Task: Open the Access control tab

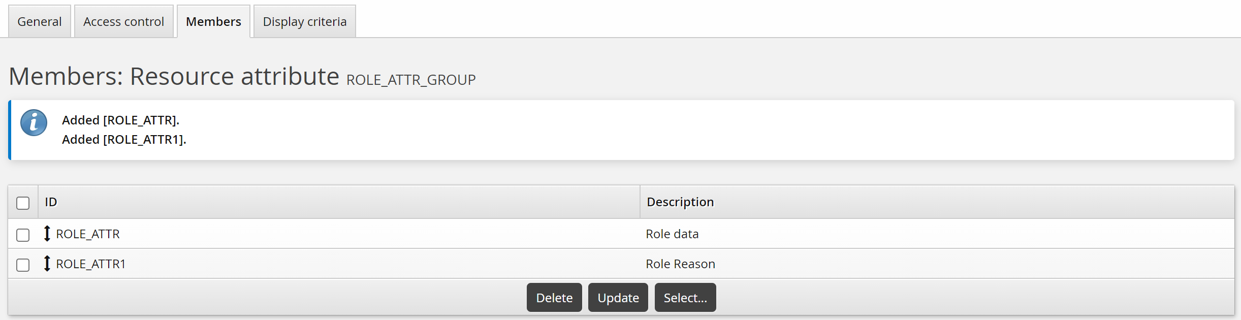Action: click(123, 22)
